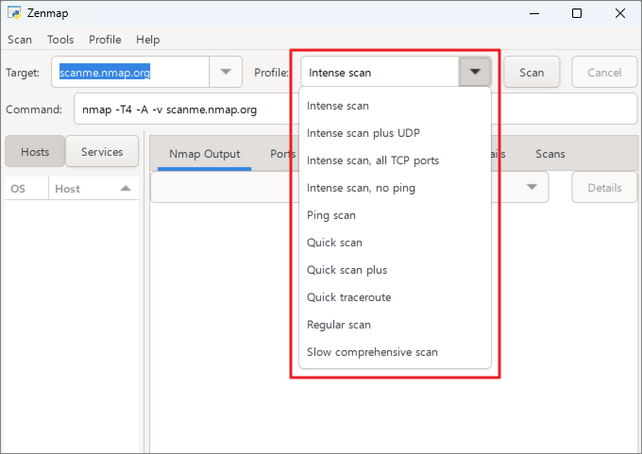
Task: Select the Services button
Action: 102,151
